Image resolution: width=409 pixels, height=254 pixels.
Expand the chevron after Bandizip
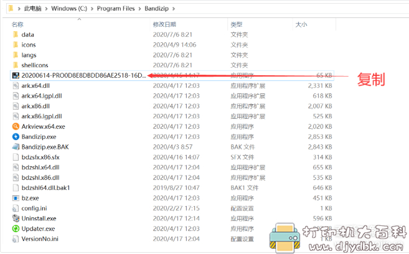174,9
